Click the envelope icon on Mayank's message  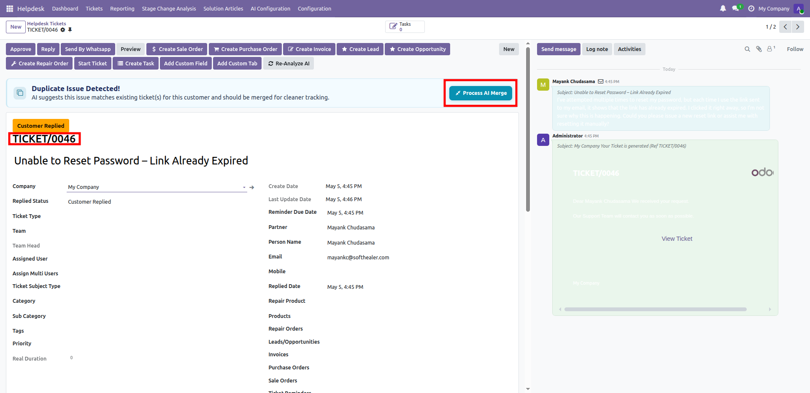(601, 81)
